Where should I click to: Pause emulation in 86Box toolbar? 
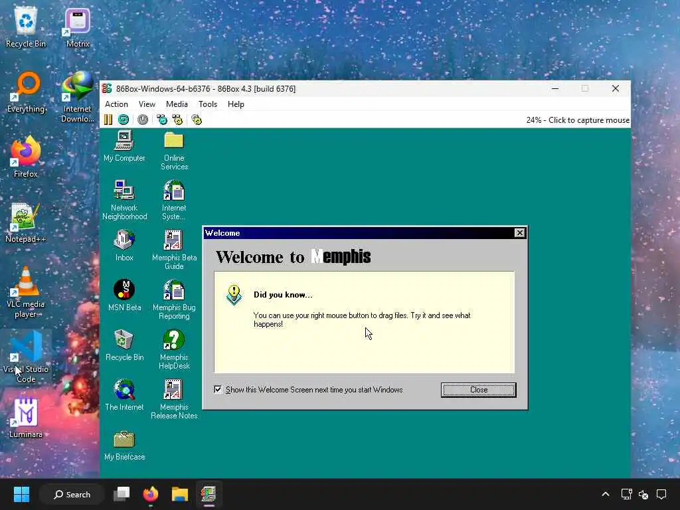point(108,120)
